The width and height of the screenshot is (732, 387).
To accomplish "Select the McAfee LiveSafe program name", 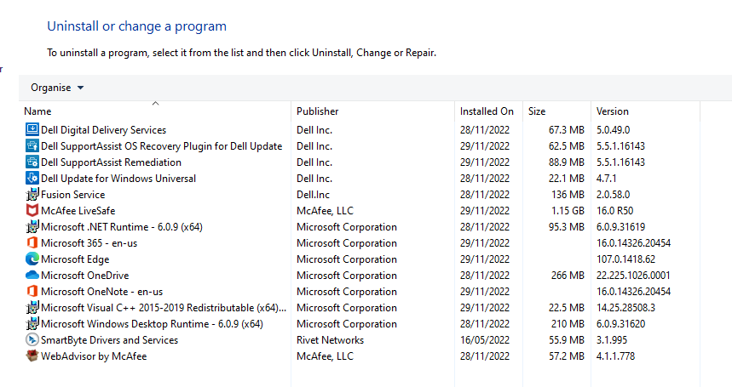I will click(78, 210).
